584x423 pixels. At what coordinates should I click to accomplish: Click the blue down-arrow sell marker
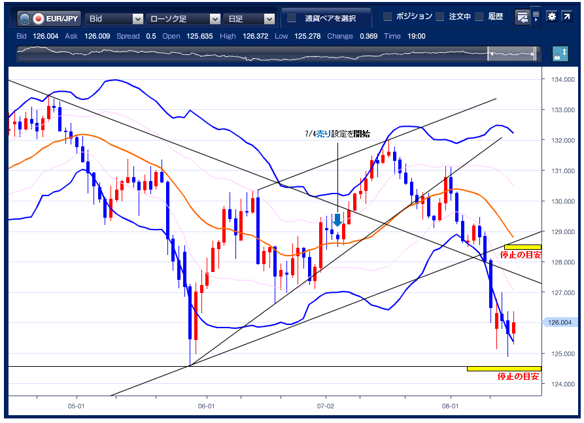(x=337, y=220)
